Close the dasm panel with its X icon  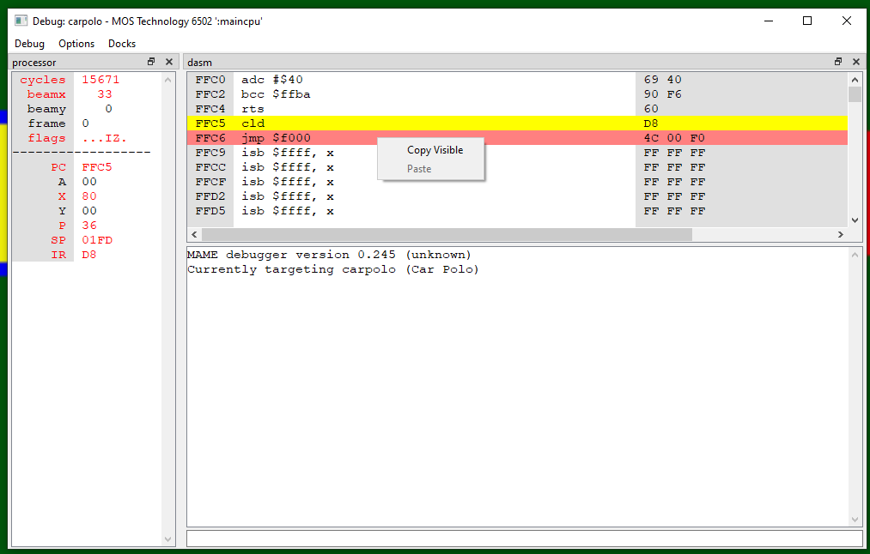pyautogui.click(x=855, y=62)
